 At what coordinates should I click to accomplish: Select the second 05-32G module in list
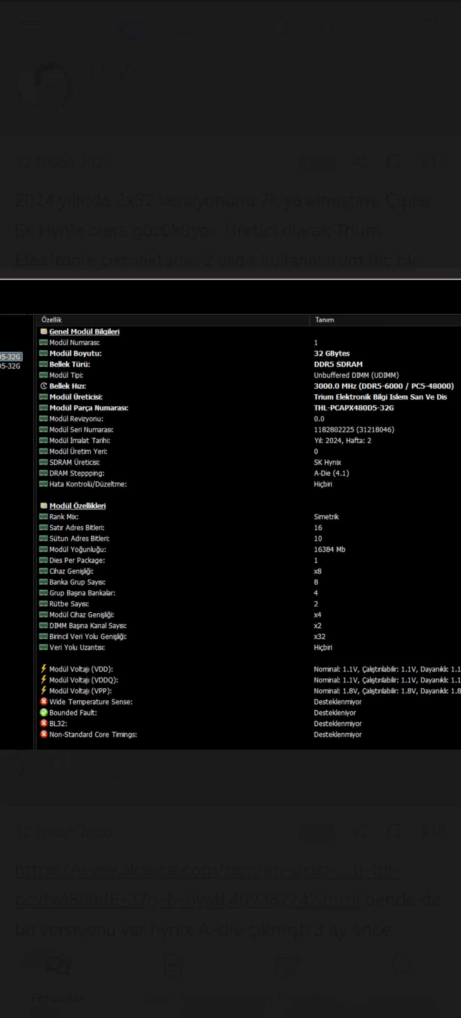pyautogui.click(x=10, y=366)
